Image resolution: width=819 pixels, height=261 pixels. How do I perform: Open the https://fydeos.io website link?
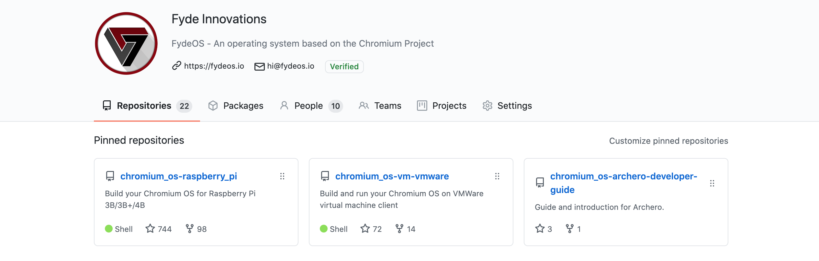click(214, 66)
